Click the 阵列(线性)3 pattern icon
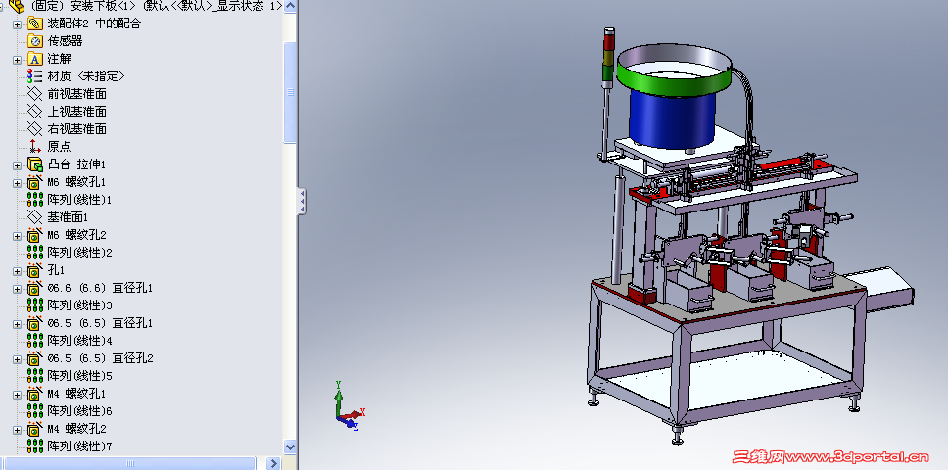 point(35,305)
